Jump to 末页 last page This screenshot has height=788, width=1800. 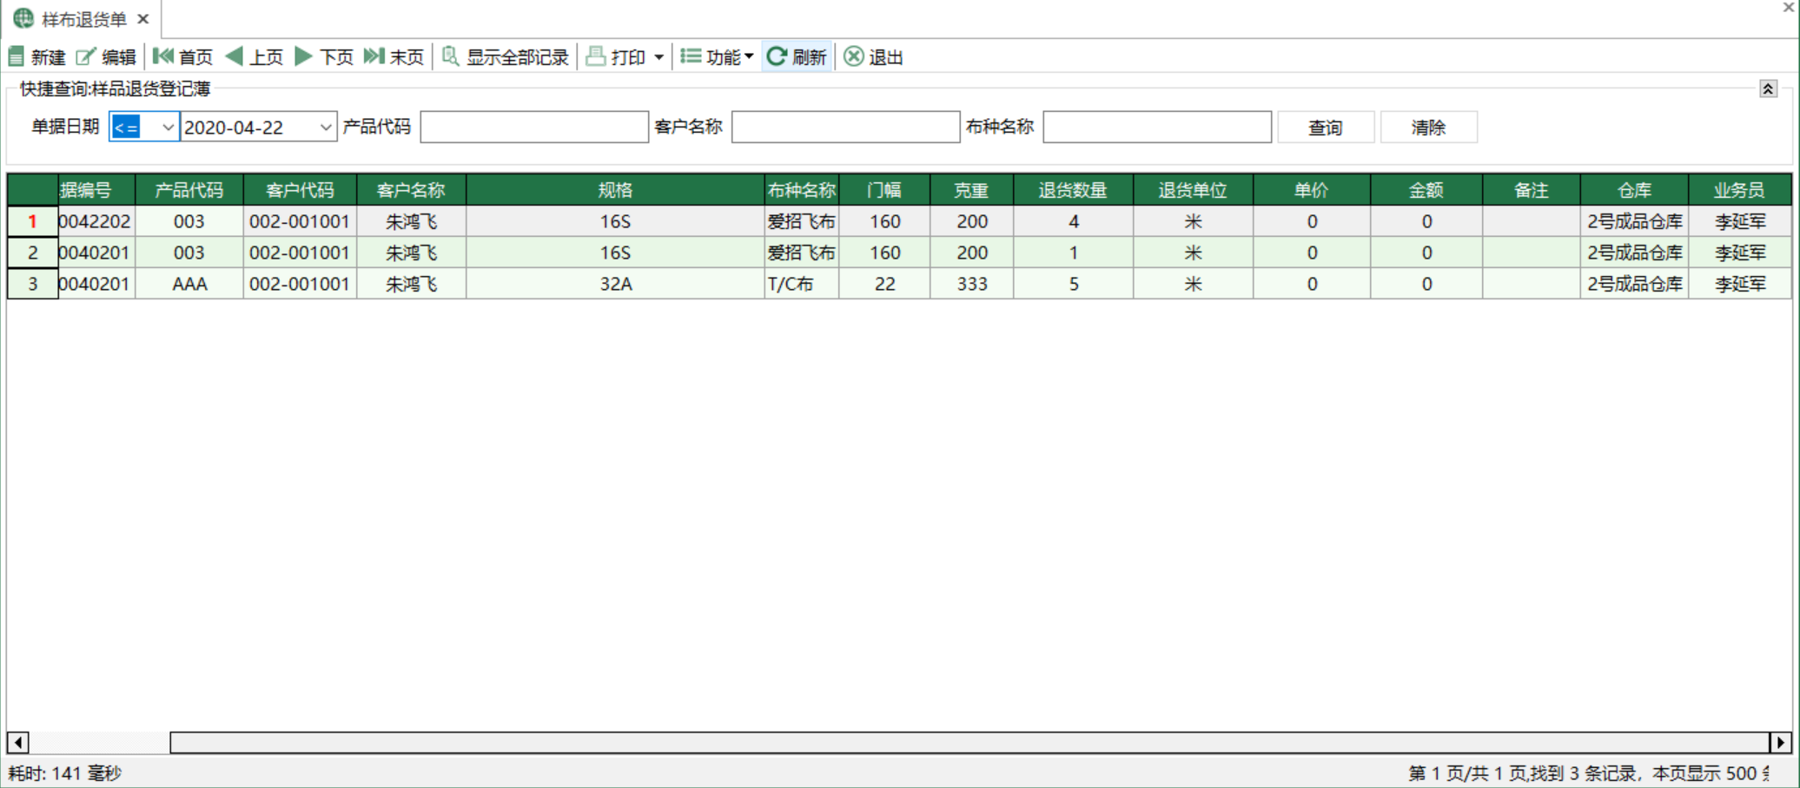(x=394, y=57)
